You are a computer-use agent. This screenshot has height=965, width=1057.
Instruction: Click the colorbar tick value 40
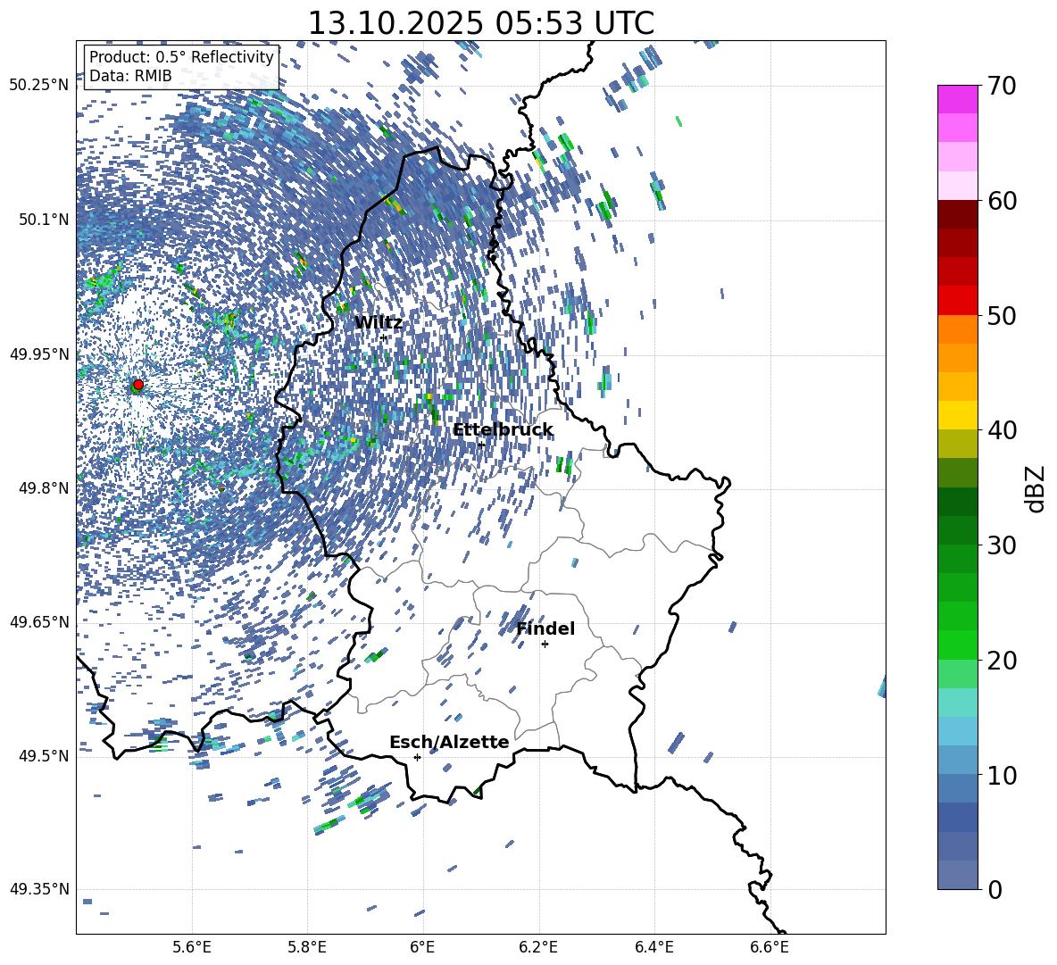click(1002, 430)
